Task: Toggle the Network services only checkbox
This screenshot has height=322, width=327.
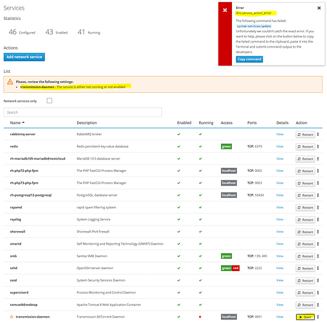Action: tap(49, 100)
